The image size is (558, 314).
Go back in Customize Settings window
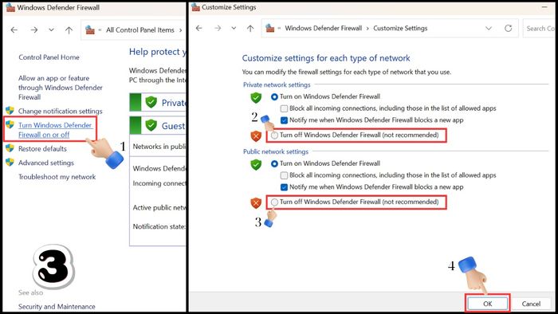tap(199, 28)
